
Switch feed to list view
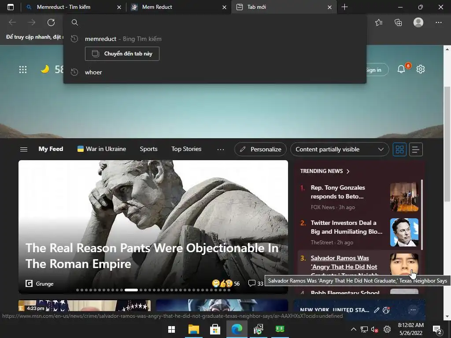(416, 150)
